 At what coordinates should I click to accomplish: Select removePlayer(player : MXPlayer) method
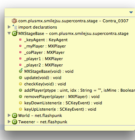[62, 97]
